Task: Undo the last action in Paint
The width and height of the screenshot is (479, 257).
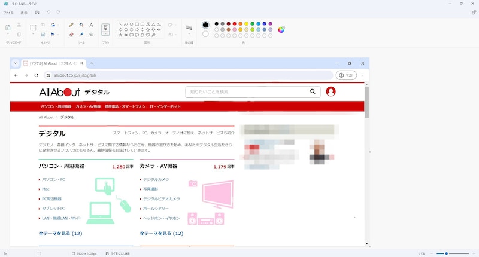Action: (48, 13)
